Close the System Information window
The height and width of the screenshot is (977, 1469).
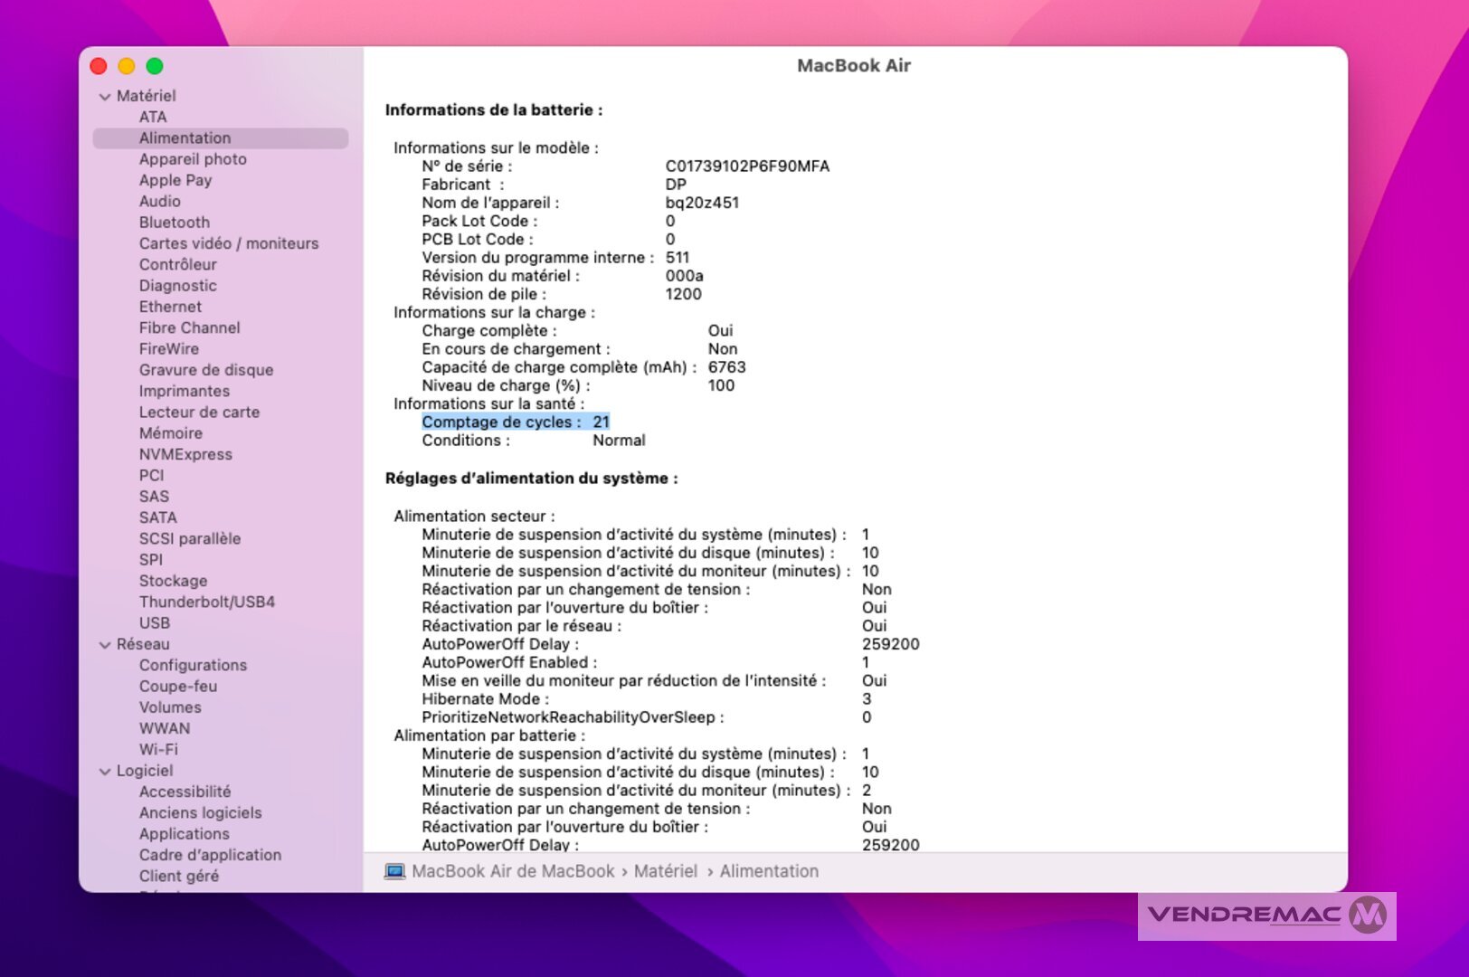99,66
